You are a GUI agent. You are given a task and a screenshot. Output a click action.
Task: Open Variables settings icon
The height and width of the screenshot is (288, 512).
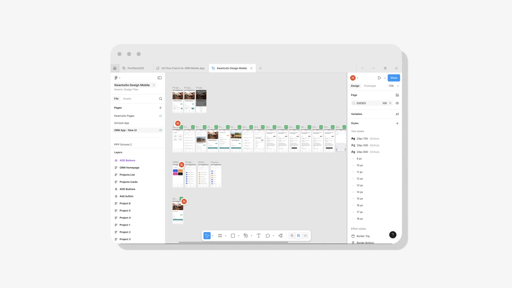pyautogui.click(x=397, y=114)
